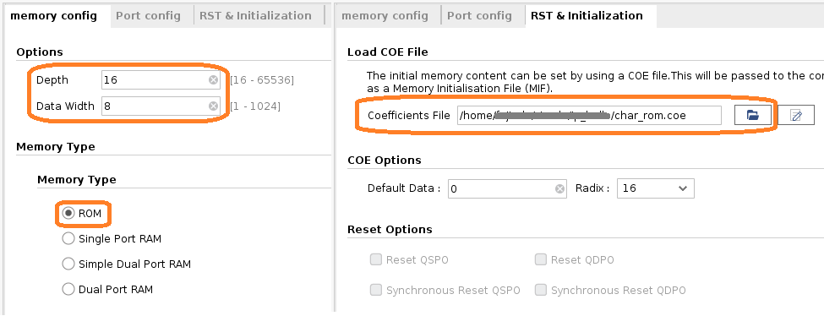Viewport: 824px width, 316px height.
Task: Switch to right memory config tab
Action: coord(385,16)
